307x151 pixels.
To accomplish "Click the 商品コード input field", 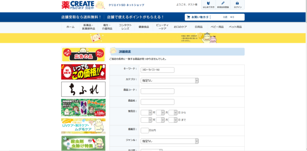I will click(158, 91).
